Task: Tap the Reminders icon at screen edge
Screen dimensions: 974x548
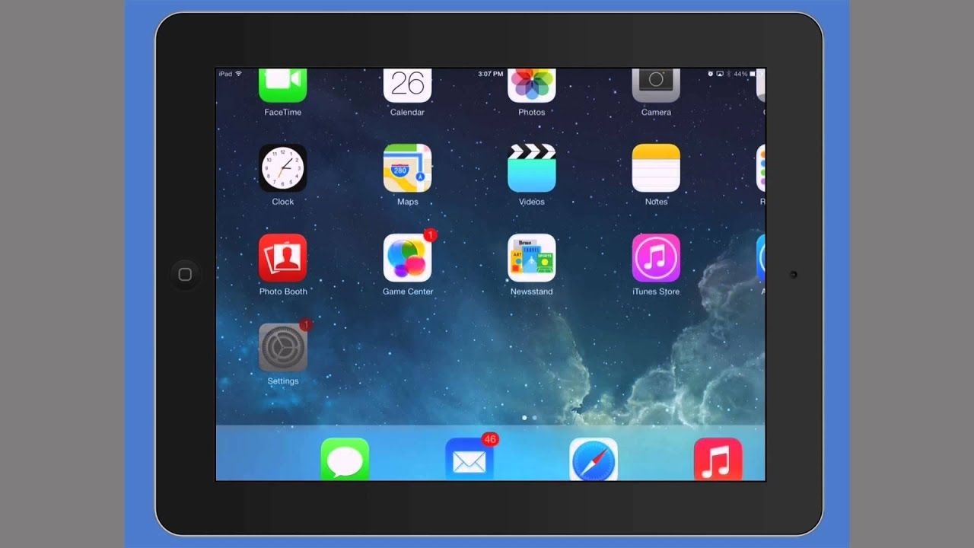Action: [x=761, y=168]
